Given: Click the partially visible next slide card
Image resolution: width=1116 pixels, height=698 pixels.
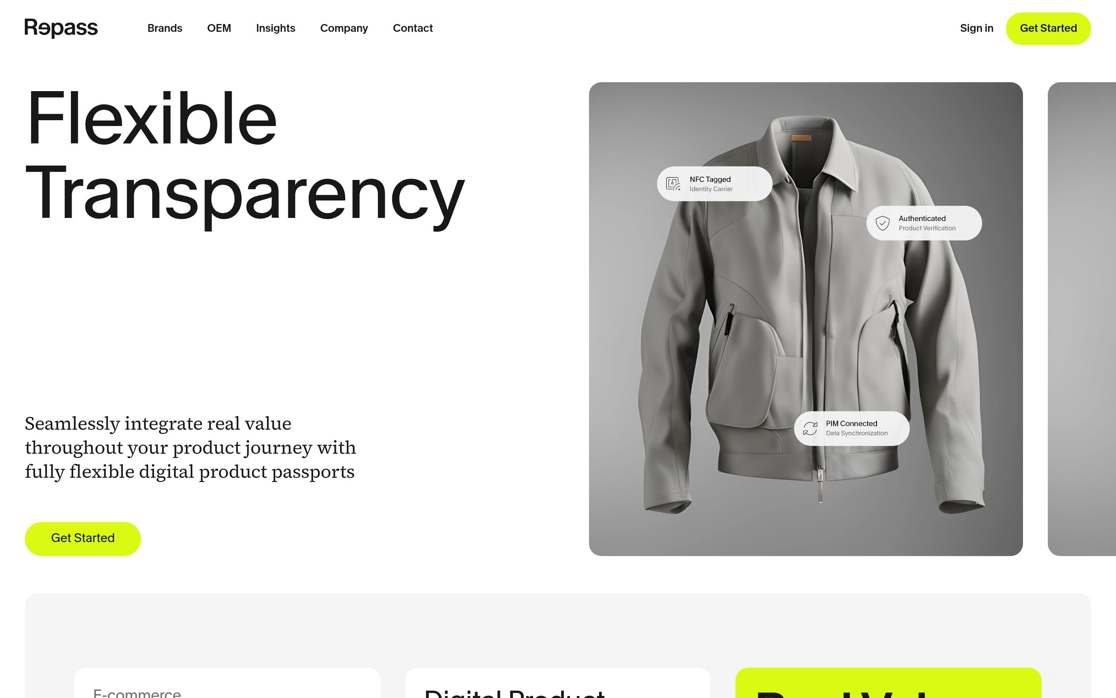Looking at the screenshot, I should 1082,319.
